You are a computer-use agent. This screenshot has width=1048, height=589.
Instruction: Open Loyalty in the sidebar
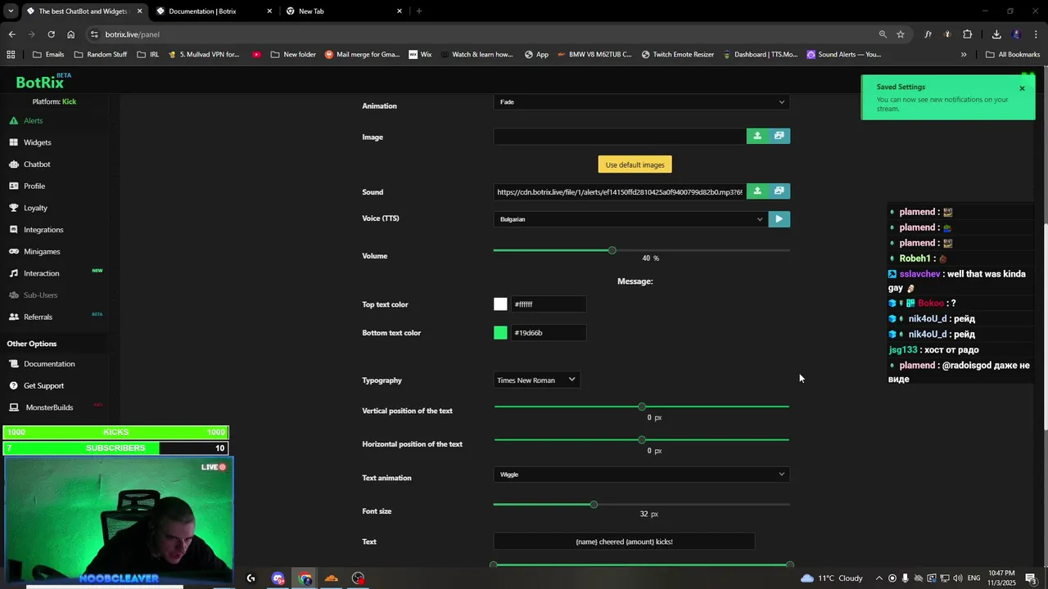coord(35,208)
